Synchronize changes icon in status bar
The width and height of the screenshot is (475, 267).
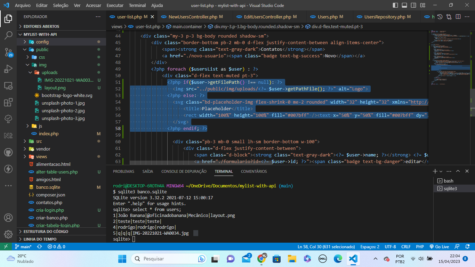(40, 246)
